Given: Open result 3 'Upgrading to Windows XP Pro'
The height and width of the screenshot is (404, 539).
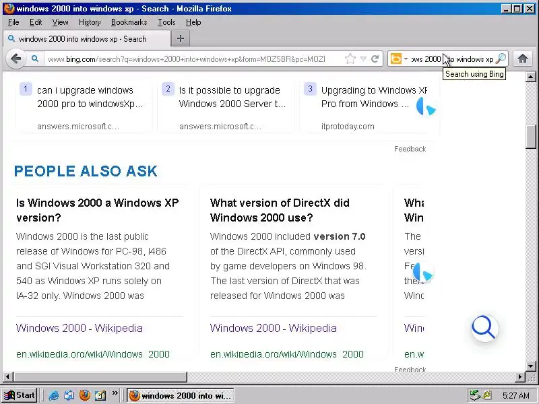Looking at the screenshot, I should click(374, 97).
